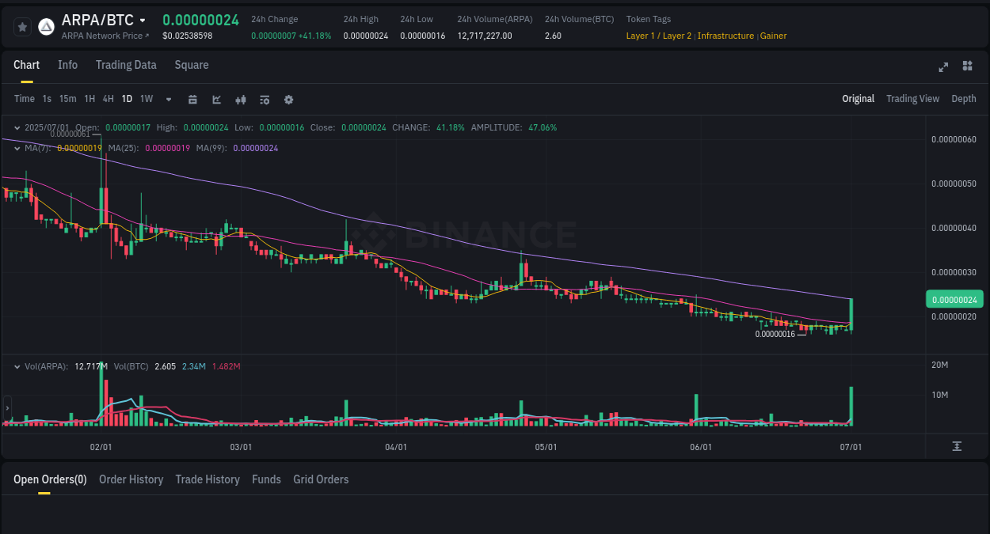Open the chart settings gear icon
Image resolution: width=990 pixels, height=534 pixels.
(x=288, y=99)
